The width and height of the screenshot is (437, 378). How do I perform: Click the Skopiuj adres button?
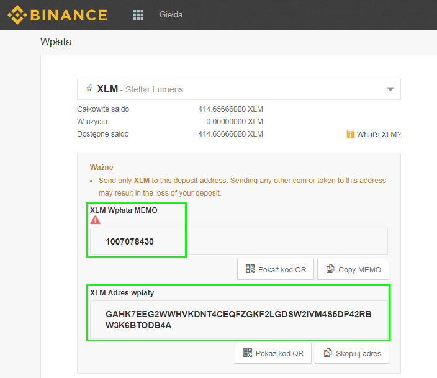click(352, 353)
